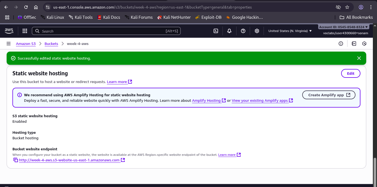Expand the United States (N. Virginia) region selector
Viewport: 377px width, 187px height.
pos(290,31)
